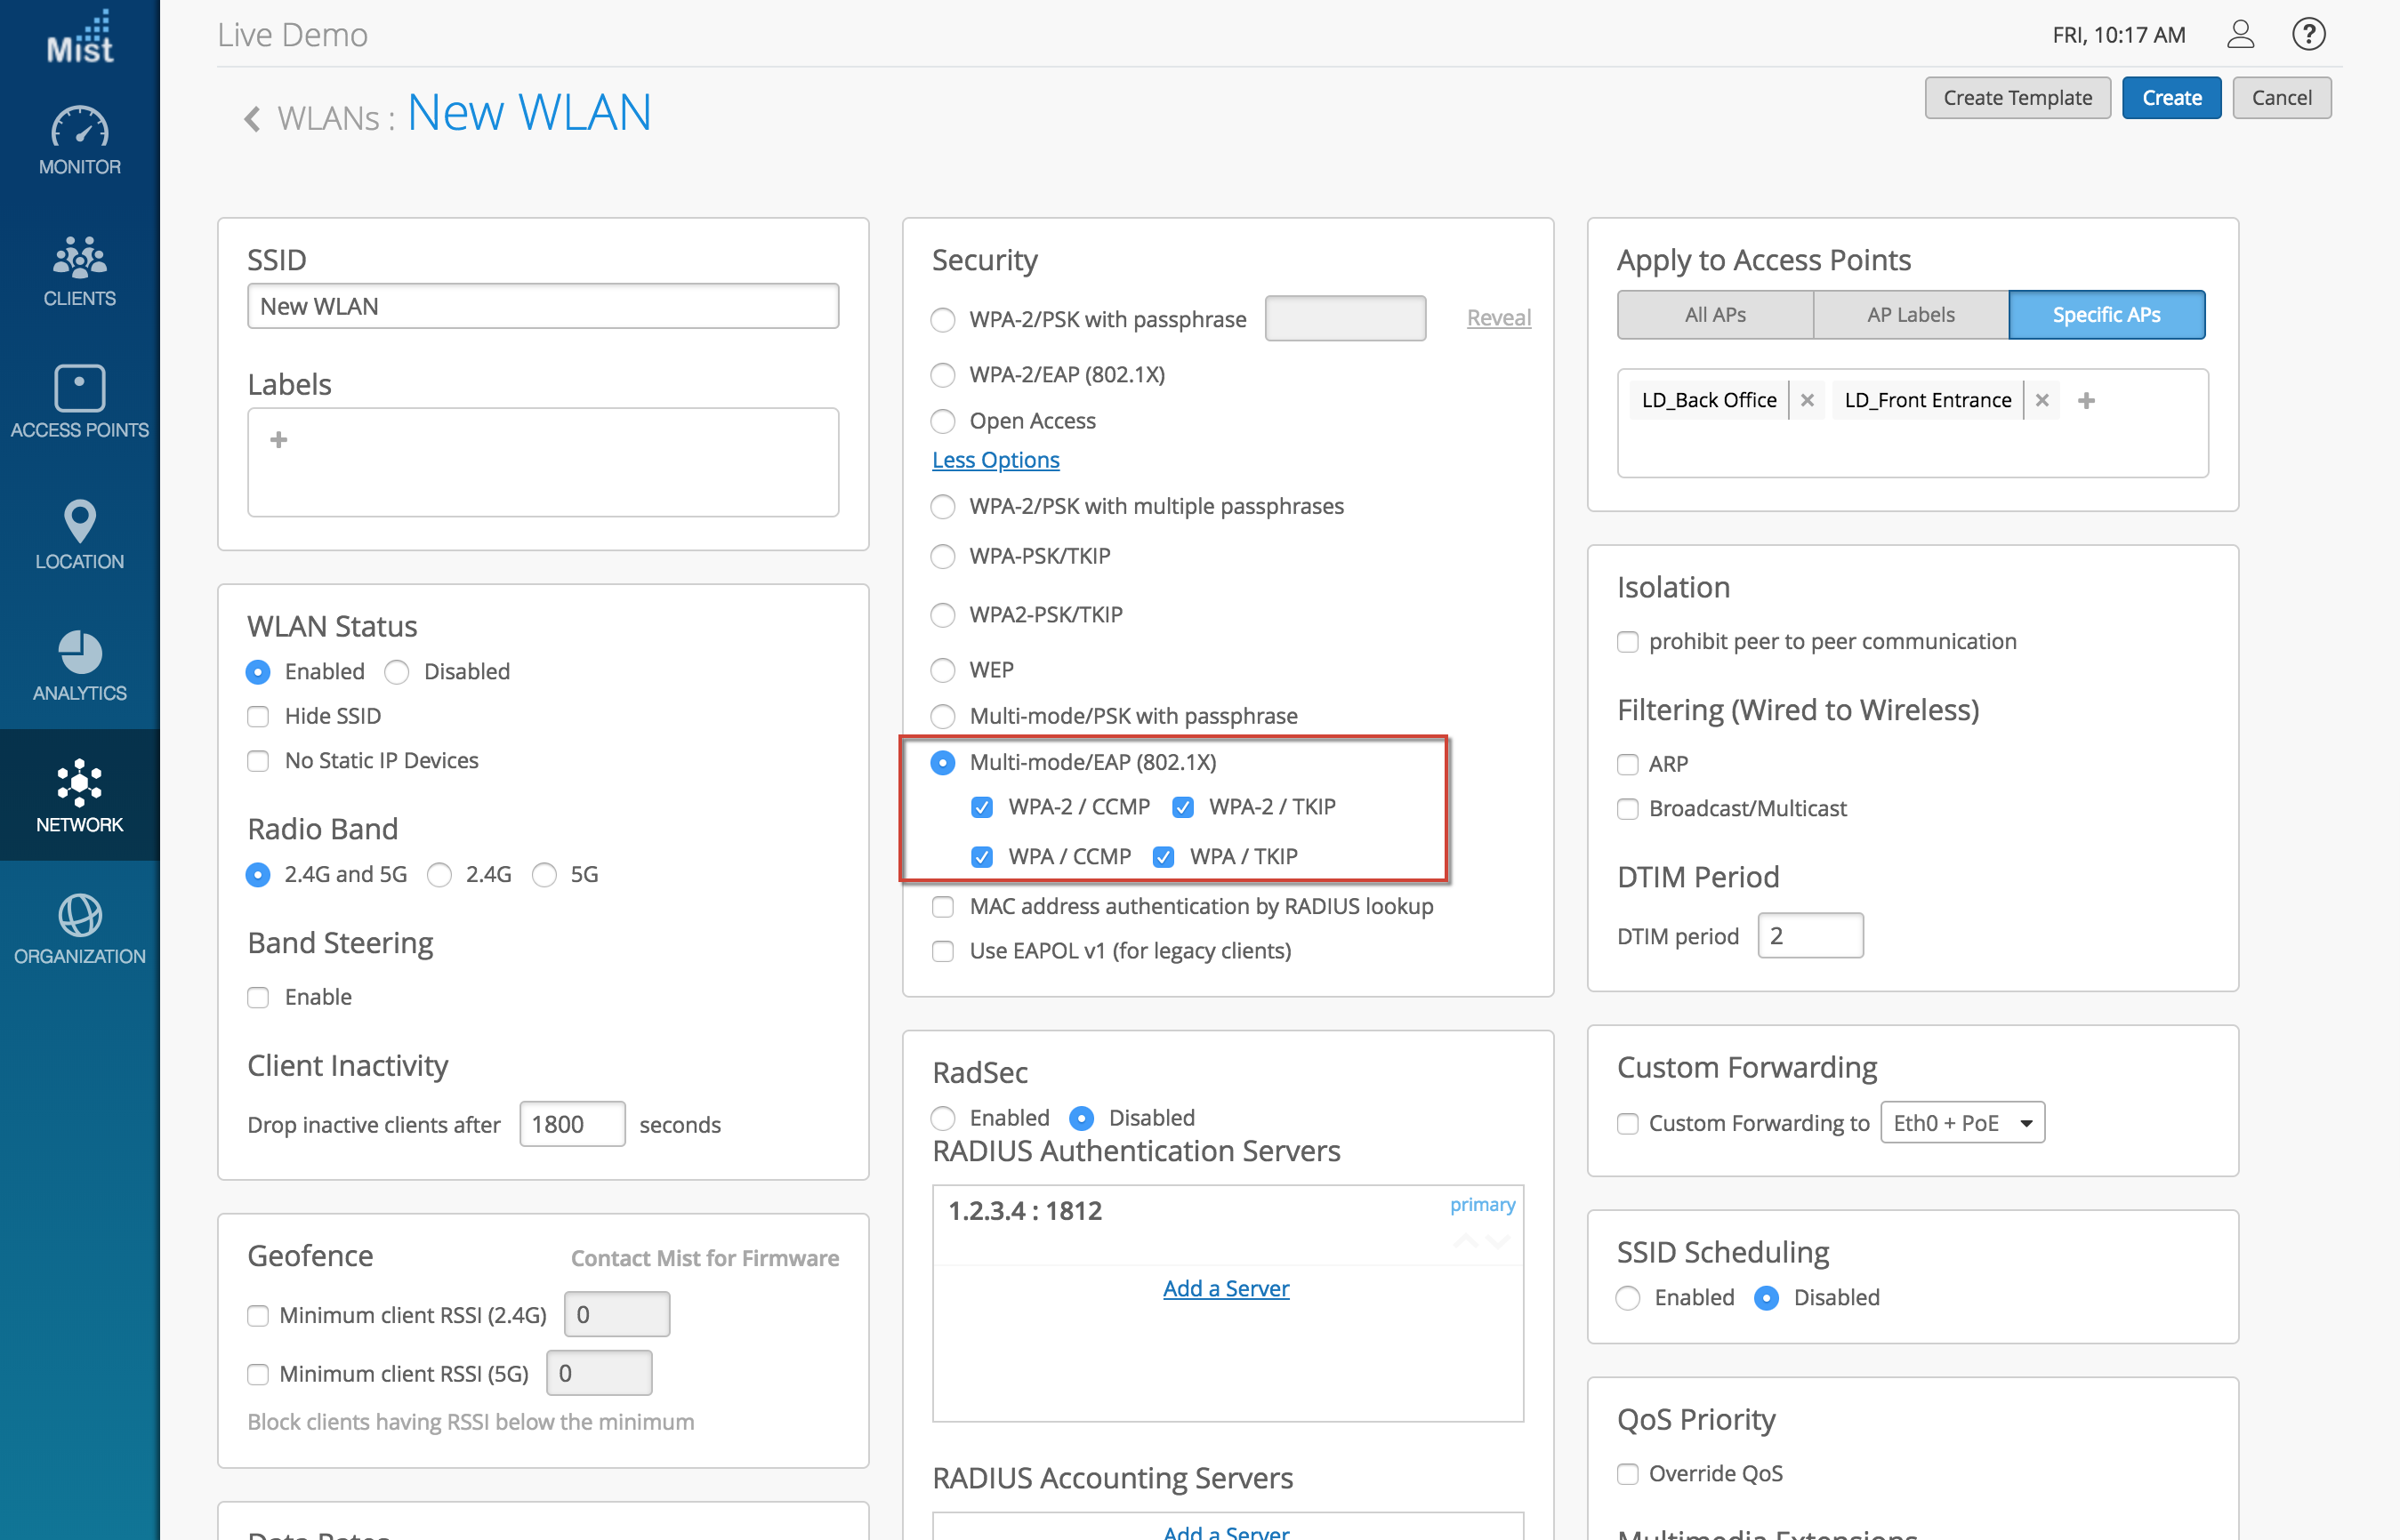Viewport: 2400px width, 1540px height.
Task: Click the SSID name input field
Action: pos(543,306)
